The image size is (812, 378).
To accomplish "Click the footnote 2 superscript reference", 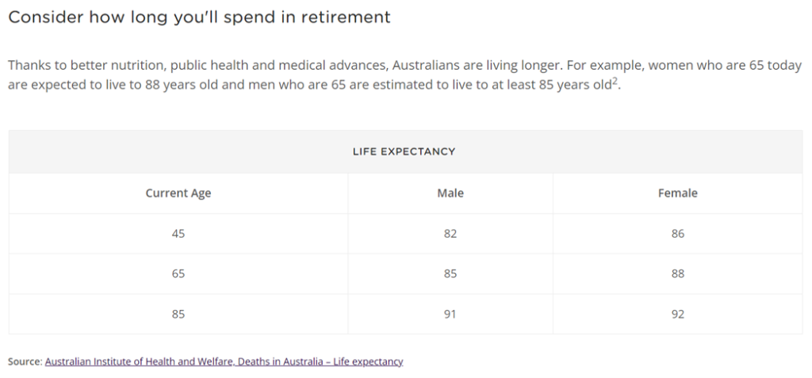I will (x=615, y=82).
